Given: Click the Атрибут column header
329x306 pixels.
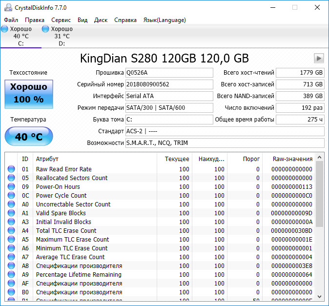Looking at the screenshot, I should pos(95,159).
